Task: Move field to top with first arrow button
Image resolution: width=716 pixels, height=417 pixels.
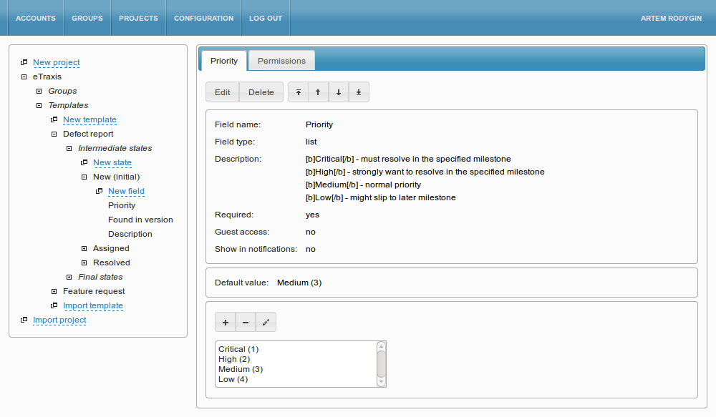Action: pyautogui.click(x=298, y=92)
